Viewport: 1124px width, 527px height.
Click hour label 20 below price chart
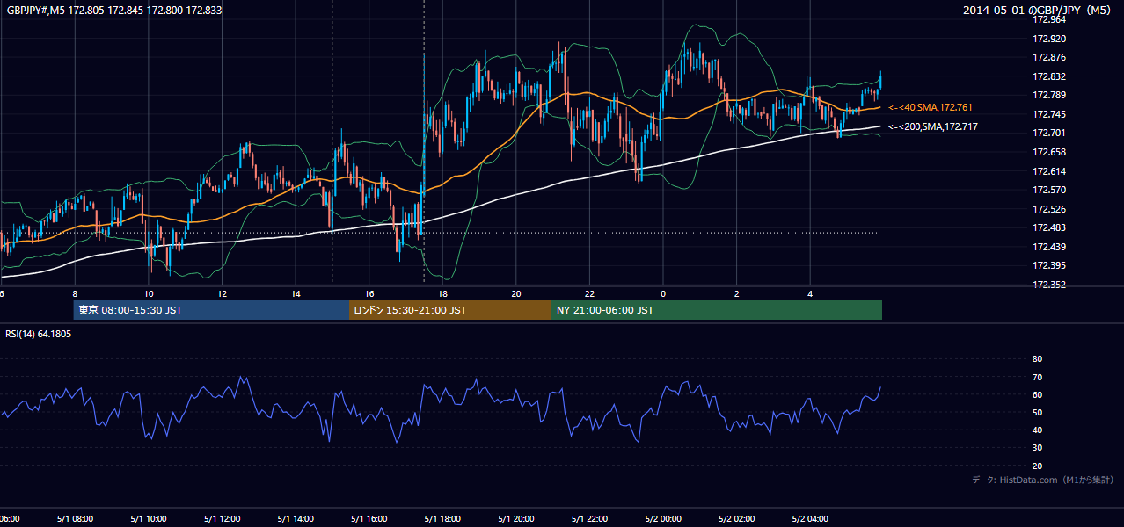tap(516, 293)
